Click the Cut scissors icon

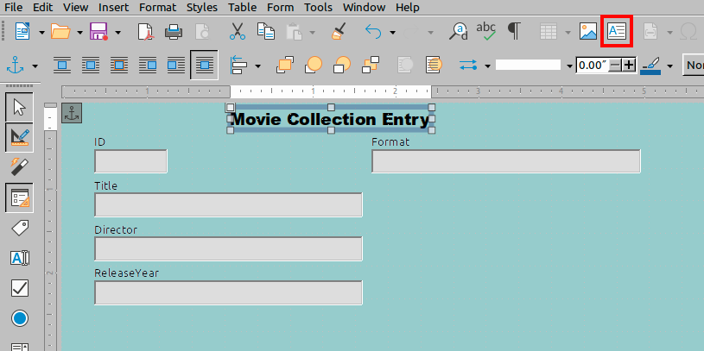tap(237, 32)
